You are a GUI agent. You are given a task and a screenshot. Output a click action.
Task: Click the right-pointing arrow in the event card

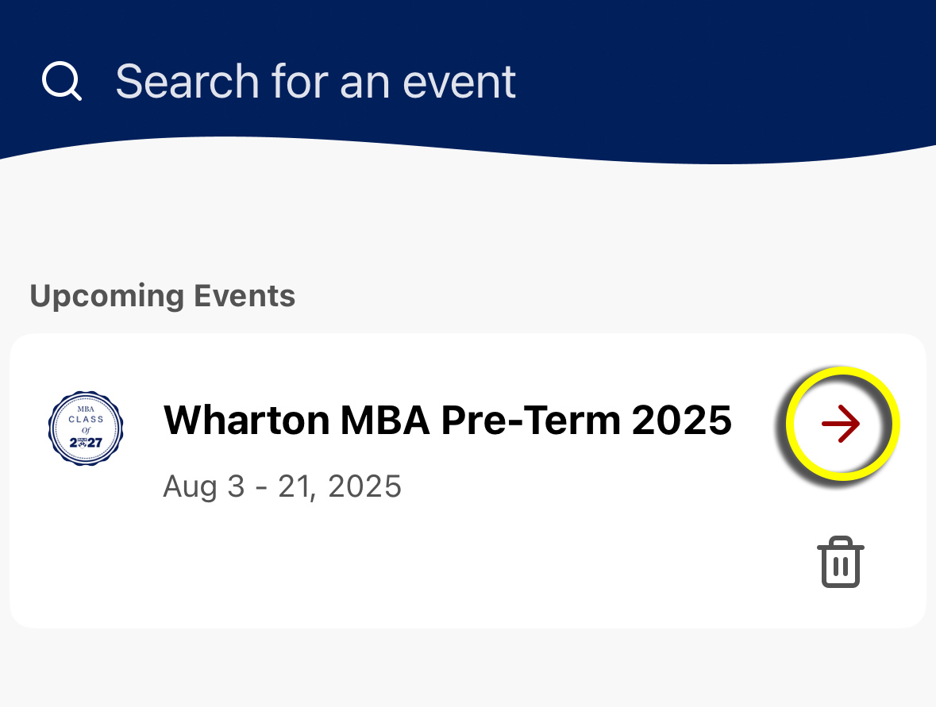click(841, 425)
